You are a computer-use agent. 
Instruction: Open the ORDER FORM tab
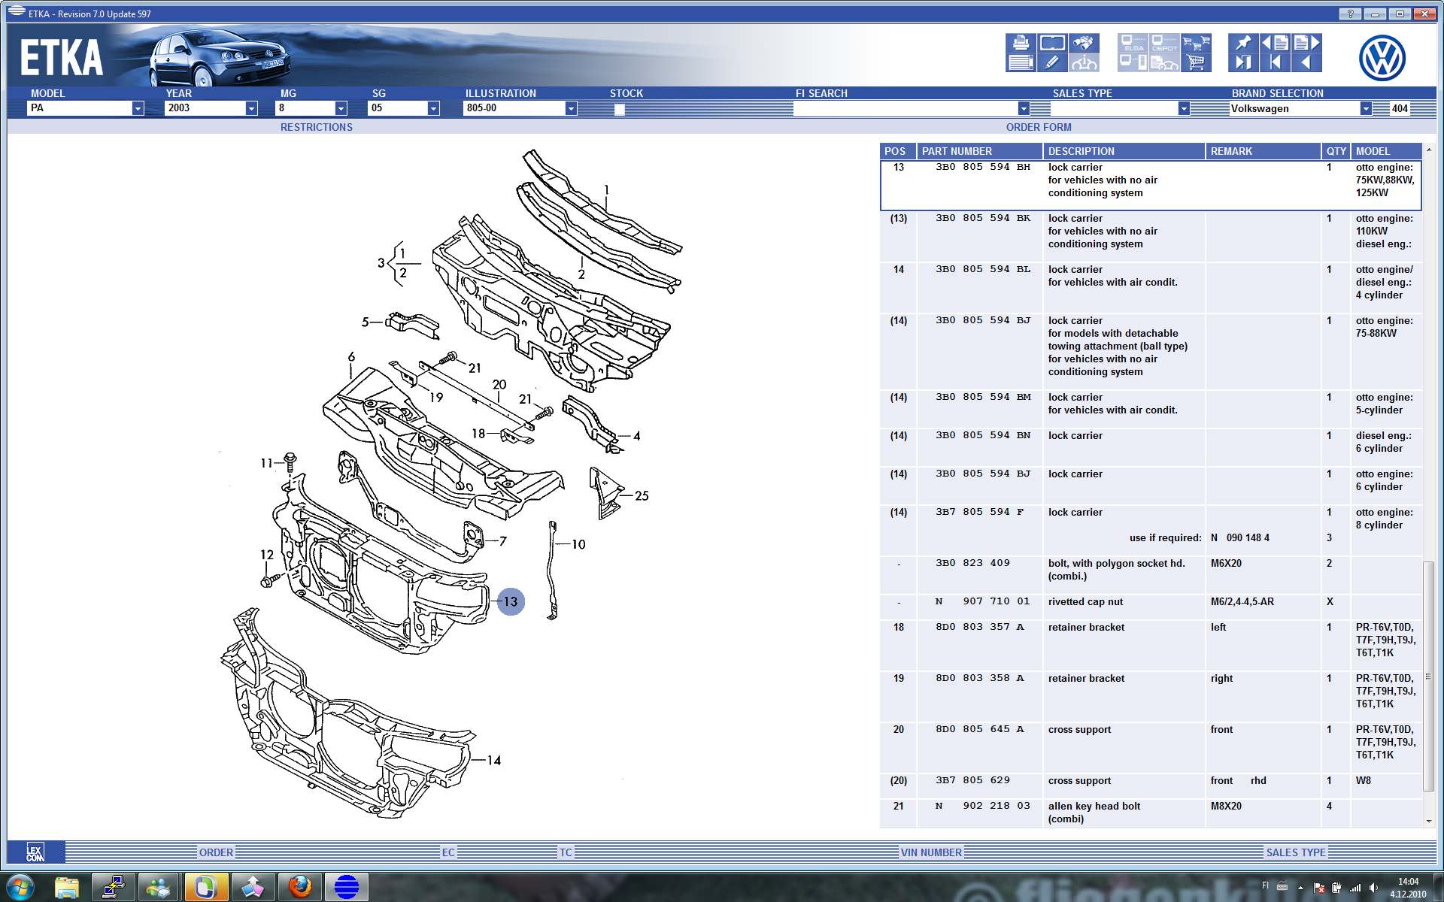1038,127
